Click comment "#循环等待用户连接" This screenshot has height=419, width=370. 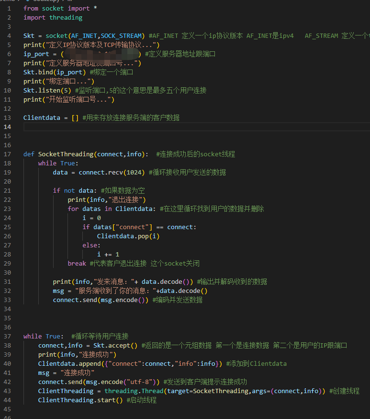(100, 337)
